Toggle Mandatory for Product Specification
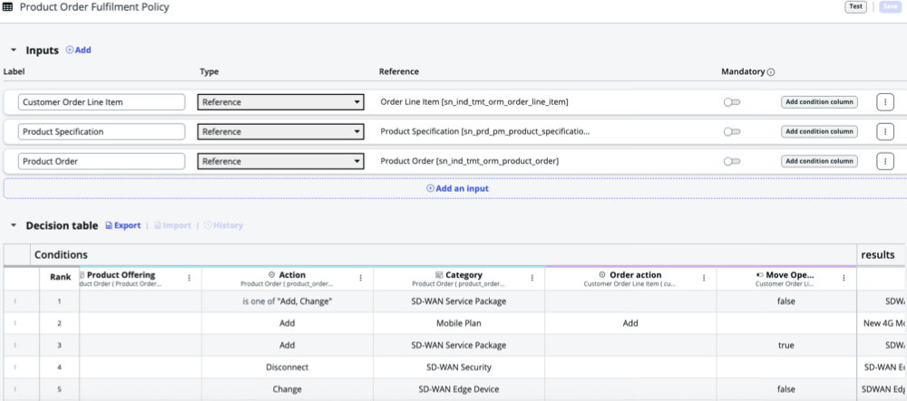Screen dimensions: 907x401 tap(732, 131)
